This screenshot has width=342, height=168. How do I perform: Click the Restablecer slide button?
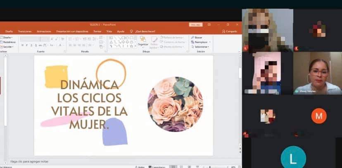[x=9, y=42]
